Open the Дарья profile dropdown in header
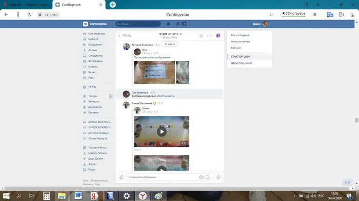This screenshot has width=359, height=201. tap(262, 24)
